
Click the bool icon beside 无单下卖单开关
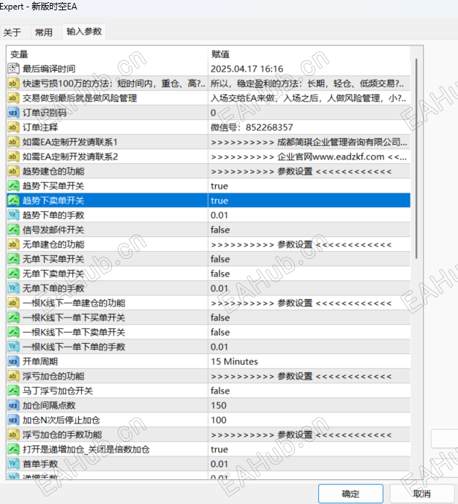[x=13, y=274]
